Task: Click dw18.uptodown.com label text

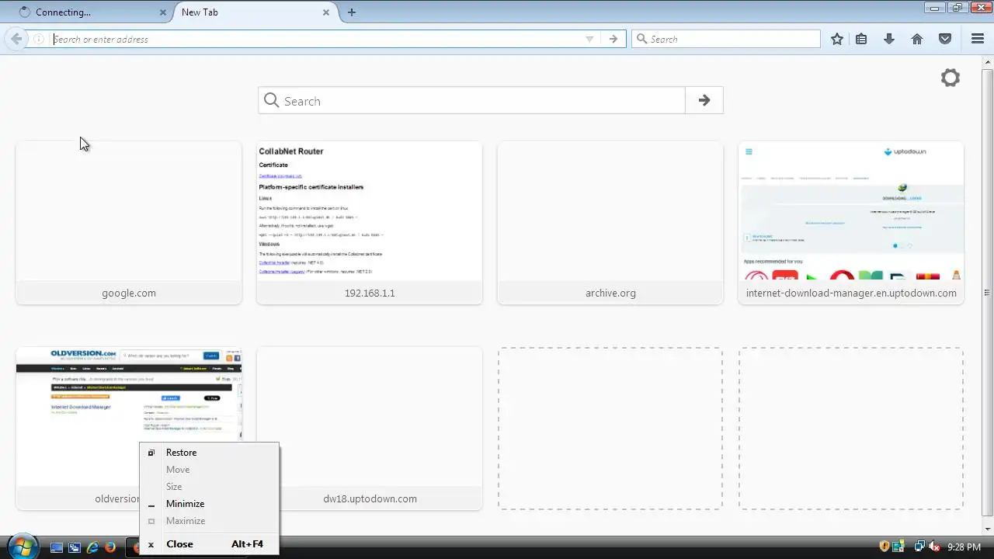Action: 370,498
